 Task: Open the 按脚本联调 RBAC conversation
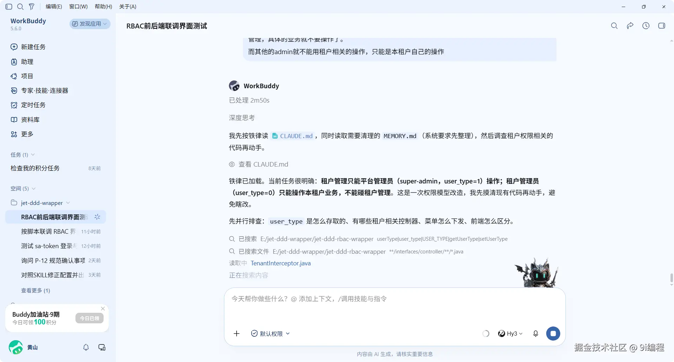[55, 232]
